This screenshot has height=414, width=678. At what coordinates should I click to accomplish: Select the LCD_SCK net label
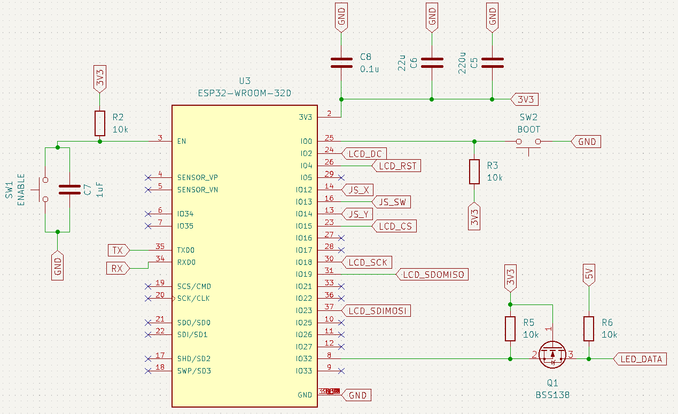[x=367, y=262]
